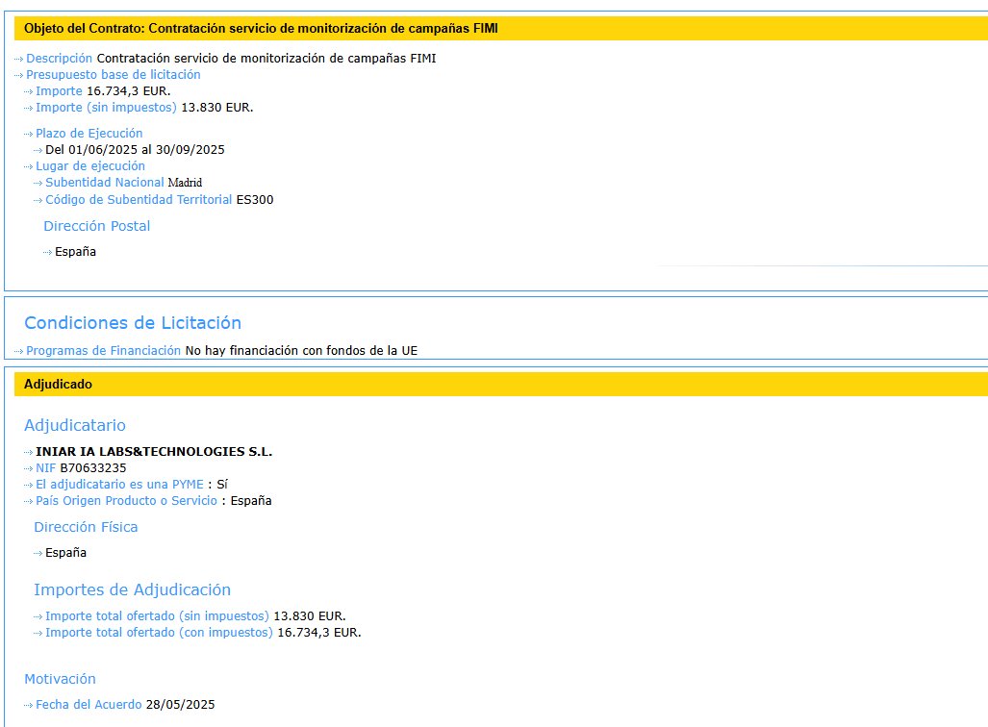Screen dimensions: 988x727
Task: Click the arrow bullet beside NIF
Action: point(29,468)
